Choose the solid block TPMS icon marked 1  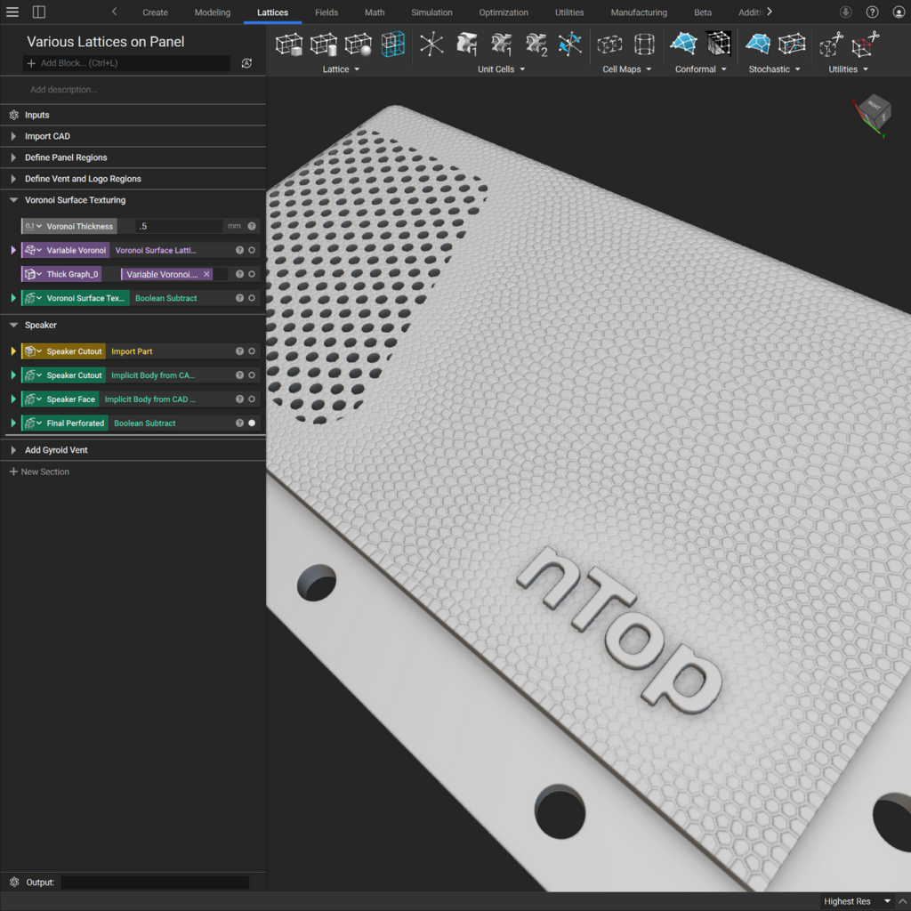(466, 44)
